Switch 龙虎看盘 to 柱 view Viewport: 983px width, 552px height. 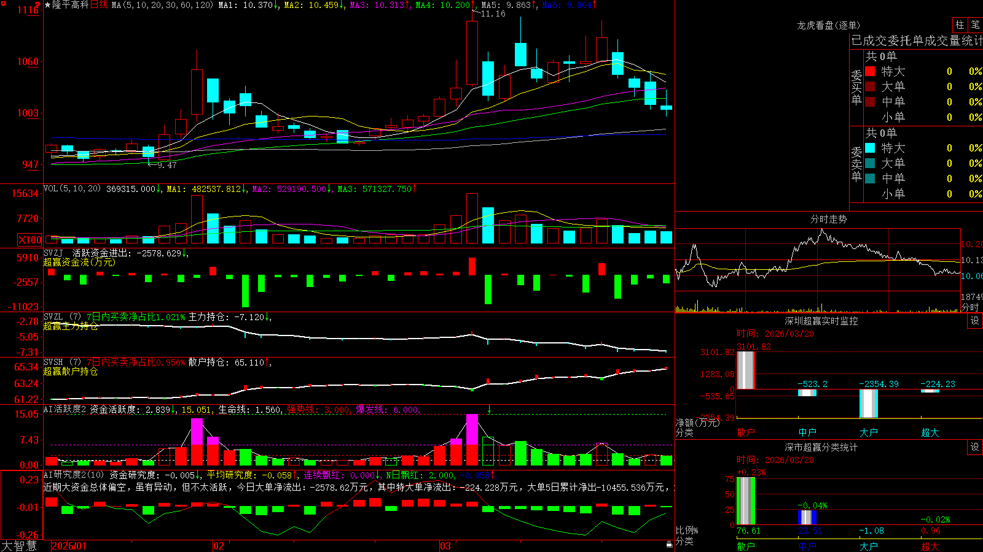960,25
